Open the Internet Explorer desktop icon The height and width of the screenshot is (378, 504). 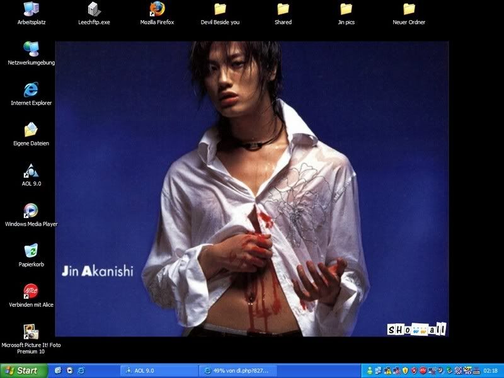coord(31,93)
